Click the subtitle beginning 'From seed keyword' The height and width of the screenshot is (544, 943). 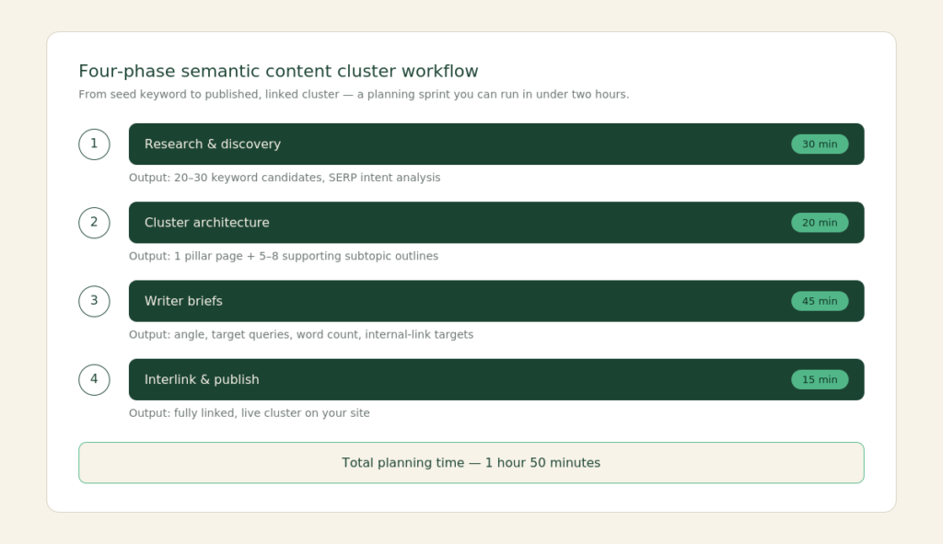[354, 95]
